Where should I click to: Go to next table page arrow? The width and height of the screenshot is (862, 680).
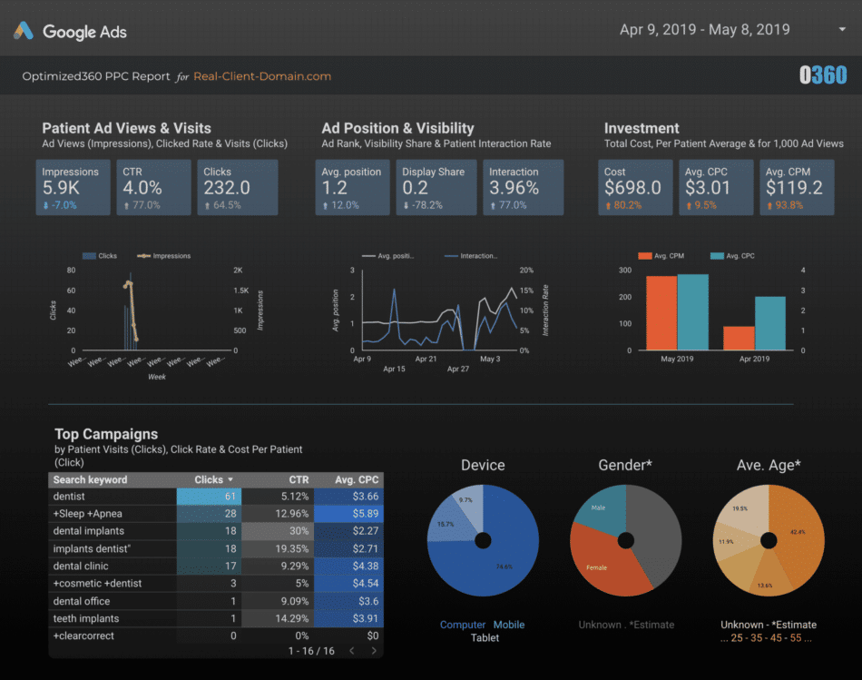(x=374, y=651)
